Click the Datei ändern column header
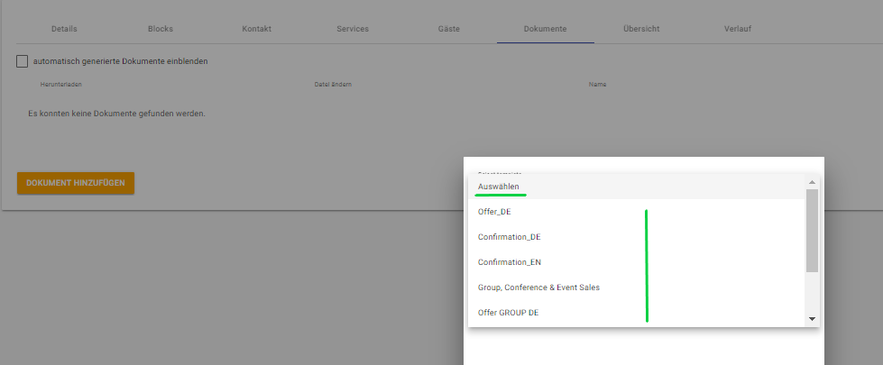This screenshot has width=883, height=365. click(x=334, y=85)
